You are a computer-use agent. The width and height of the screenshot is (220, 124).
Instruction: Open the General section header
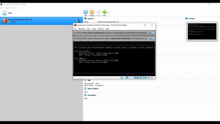pyautogui.click(x=90, y=19)
